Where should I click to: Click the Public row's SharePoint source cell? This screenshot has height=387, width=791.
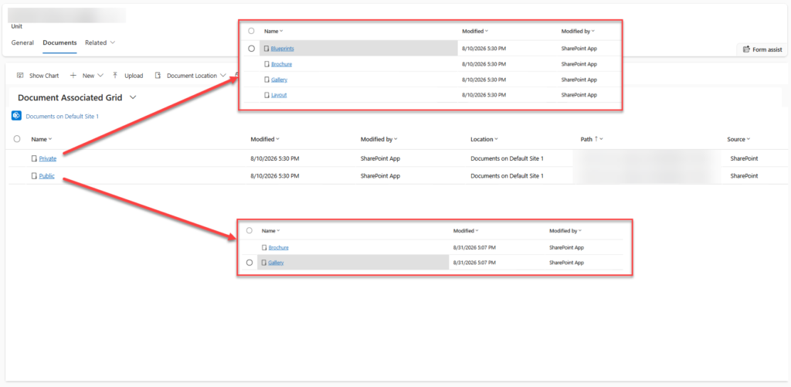[x=744, y=176]
